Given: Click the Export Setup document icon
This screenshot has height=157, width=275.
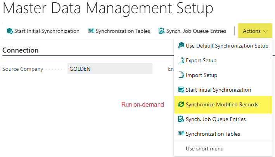Looking at the screenshot, I should (181, 60).
